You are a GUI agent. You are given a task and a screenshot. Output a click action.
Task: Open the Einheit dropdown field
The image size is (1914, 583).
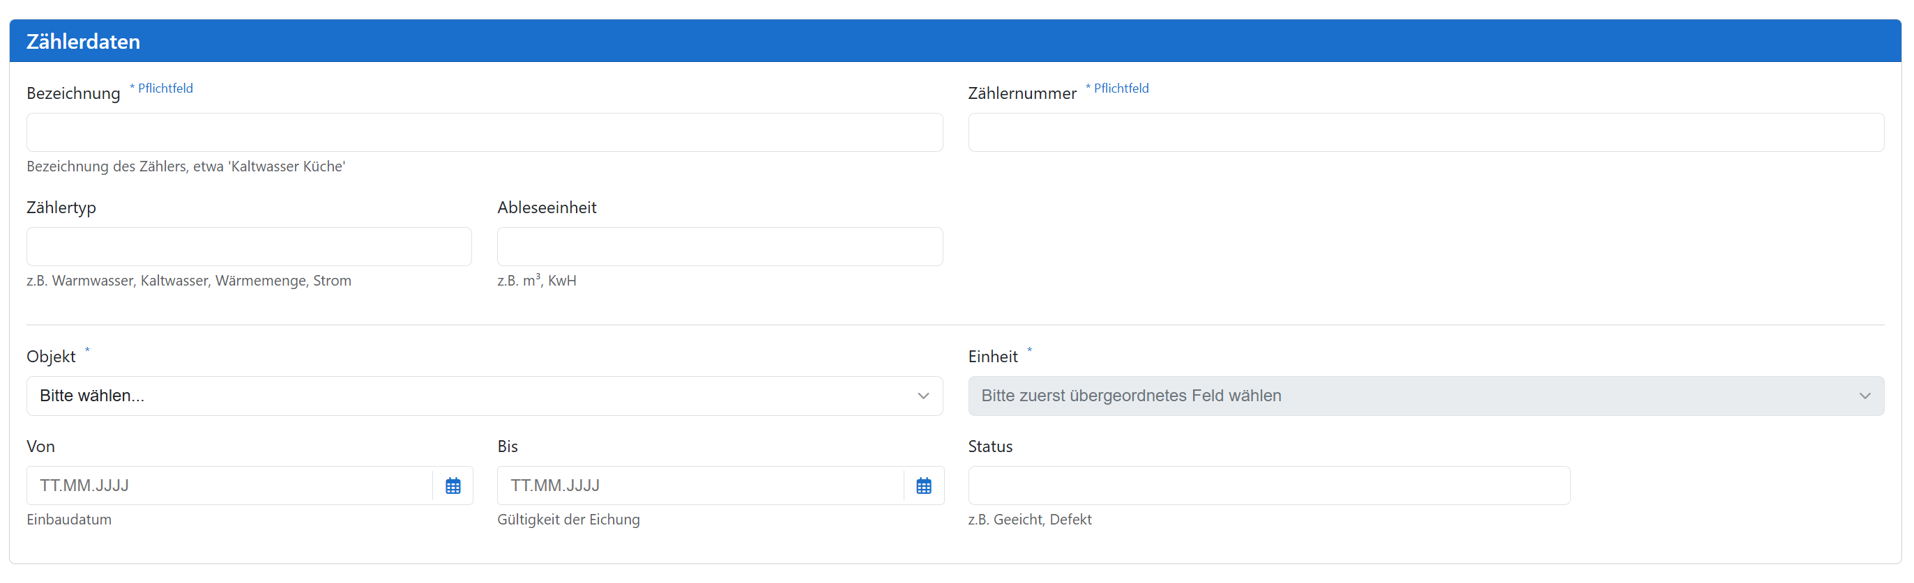pos(1425,396)
